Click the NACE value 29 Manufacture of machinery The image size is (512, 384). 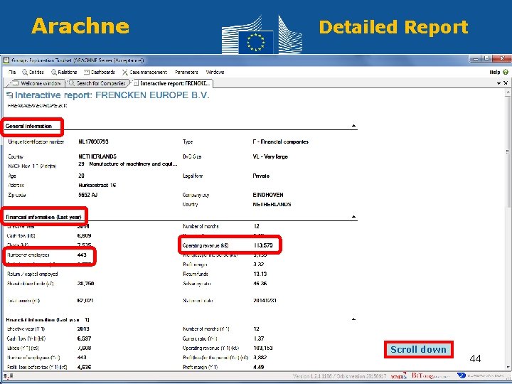click(x=128, y=164)
